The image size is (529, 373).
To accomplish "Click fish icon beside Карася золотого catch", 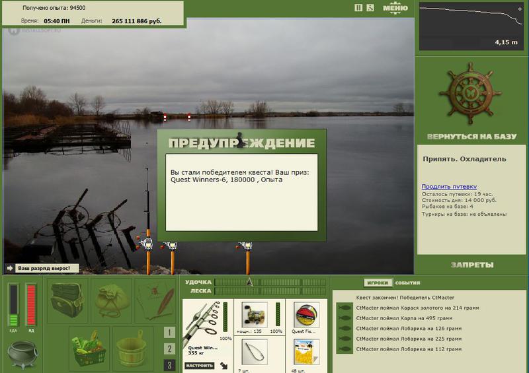I will coord(345,308).
